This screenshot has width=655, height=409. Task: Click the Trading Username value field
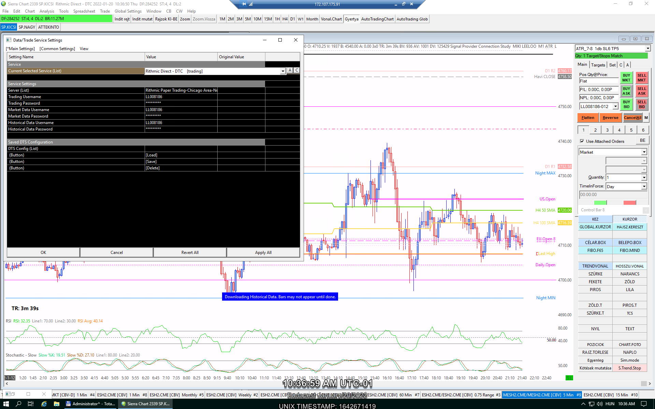181,97
